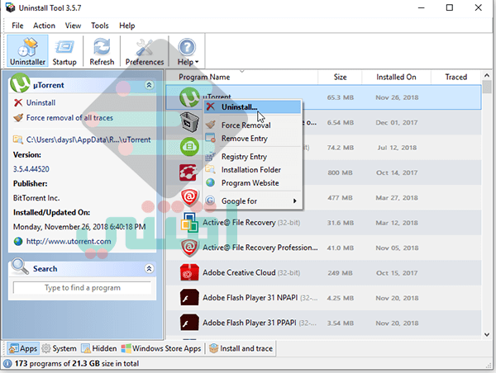The image size is (496, 373).
Task: Click the folder icon beside install path
Action: pos(17,139)
